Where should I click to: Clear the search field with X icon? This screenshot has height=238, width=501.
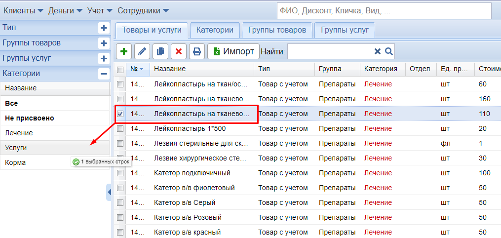click(378, 51)
